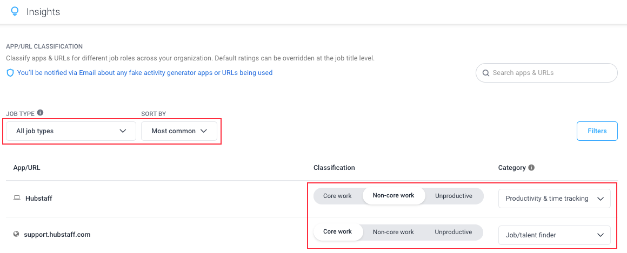The width and height of the screenshot is (627, 253).
Task: Click the info icon next to Job Type
Action: 40,113
